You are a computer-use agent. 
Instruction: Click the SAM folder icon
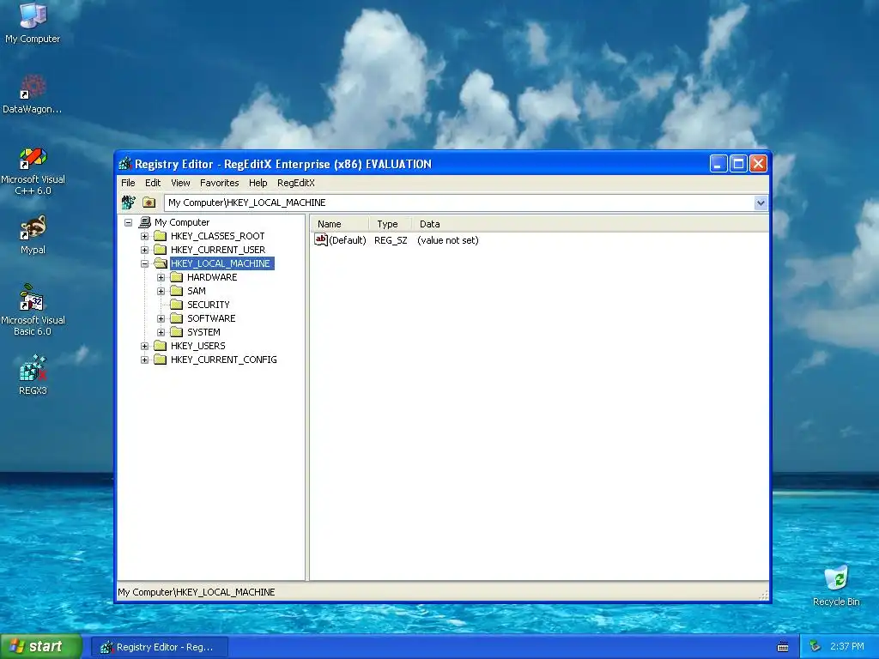click(177, 291)
